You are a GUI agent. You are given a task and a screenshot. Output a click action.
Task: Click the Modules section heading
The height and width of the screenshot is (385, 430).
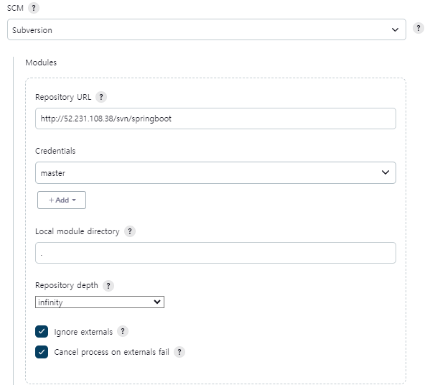pyautogui.click(x=41, y=62)
